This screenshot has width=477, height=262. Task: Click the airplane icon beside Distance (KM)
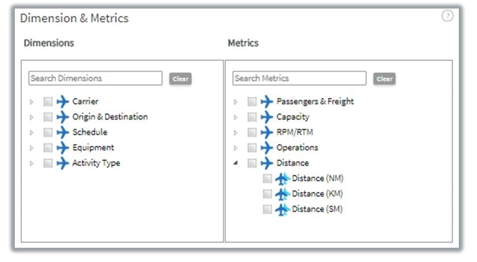(282, 194)
